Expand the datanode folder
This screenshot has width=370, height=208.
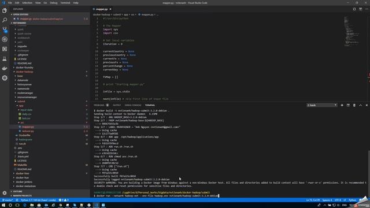pyautogui.click(x=23, y=80)
